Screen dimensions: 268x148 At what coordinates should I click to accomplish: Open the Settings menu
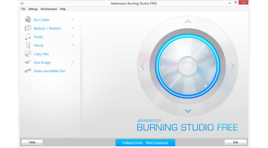click(x=33, y=9)
